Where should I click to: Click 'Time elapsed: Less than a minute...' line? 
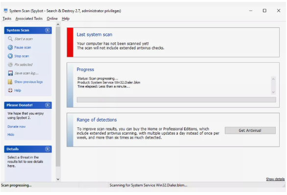pos(104,86)
